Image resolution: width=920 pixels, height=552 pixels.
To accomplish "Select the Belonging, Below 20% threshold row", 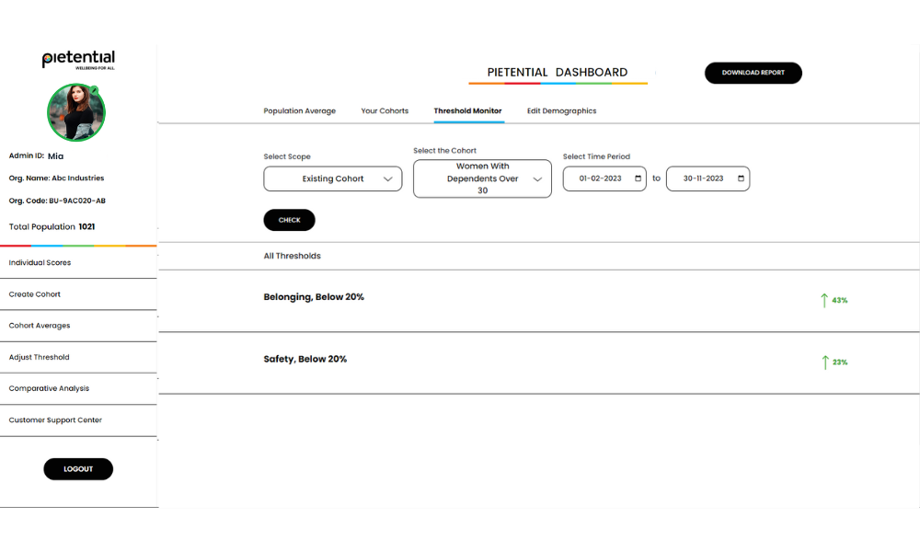I will 314,297.
